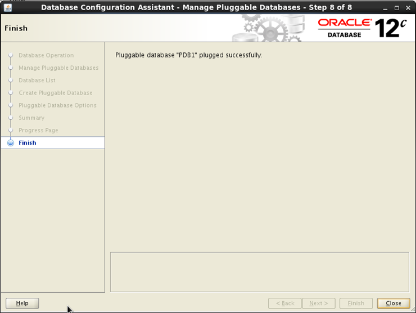Open the Help button
The width and height of the screenshot is (416, 313).
click(x=22, y=303)
